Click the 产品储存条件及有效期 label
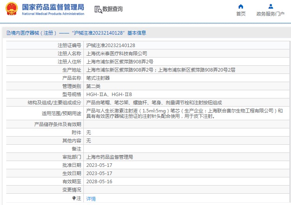The width and height of the screenshot is (291, 205). 58,124
